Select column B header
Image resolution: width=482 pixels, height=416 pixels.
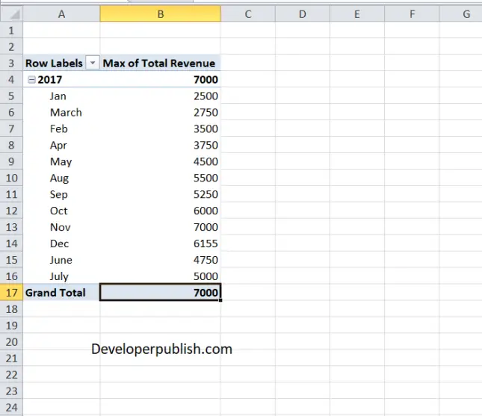[x=160, y=14]
